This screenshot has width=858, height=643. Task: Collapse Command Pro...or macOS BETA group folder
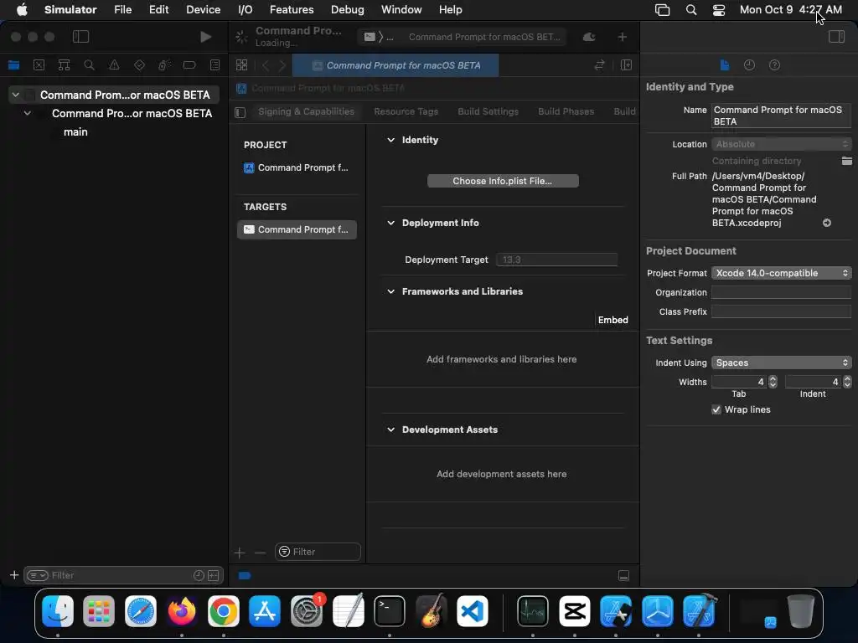[28, 113]
